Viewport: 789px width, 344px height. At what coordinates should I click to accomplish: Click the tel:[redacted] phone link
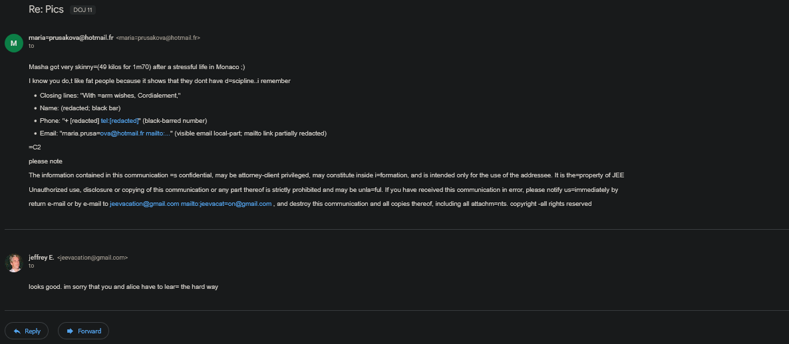click(x=119, y=120)
